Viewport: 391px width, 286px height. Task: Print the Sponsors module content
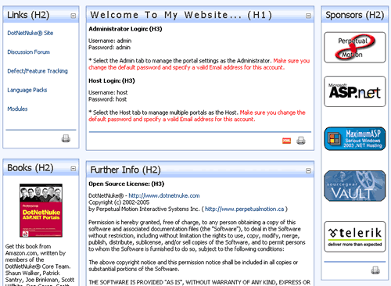tap(375, 270)
